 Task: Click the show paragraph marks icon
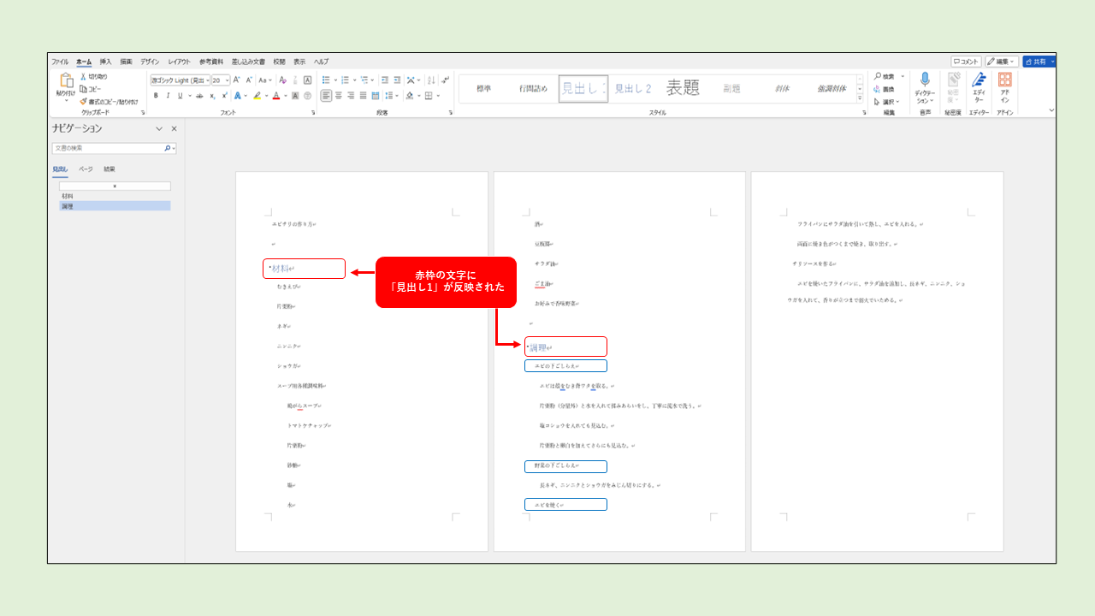click(446, 80)
